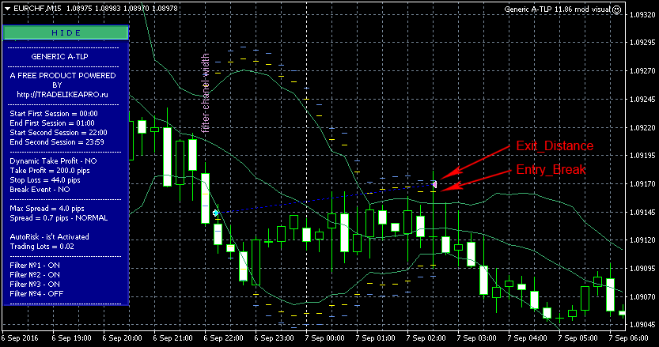This screenshot has height=347, width=659.
Task: Click the HIDE button on the panel
Action: pyautogui.click(x=66, y=32)
